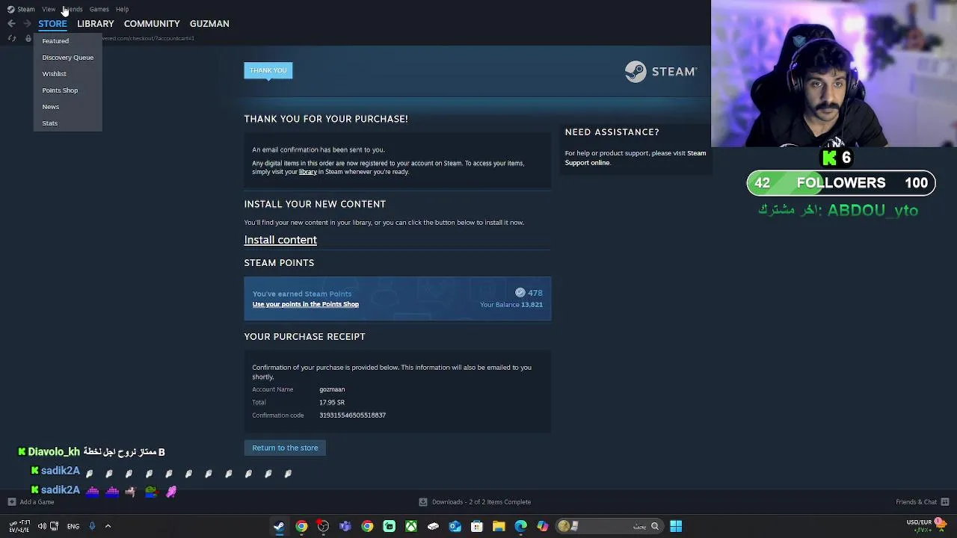Screen dimensions: 957x538
Task: Click the Steam Points coin icon beside 478
Action: tap(520, 293)
